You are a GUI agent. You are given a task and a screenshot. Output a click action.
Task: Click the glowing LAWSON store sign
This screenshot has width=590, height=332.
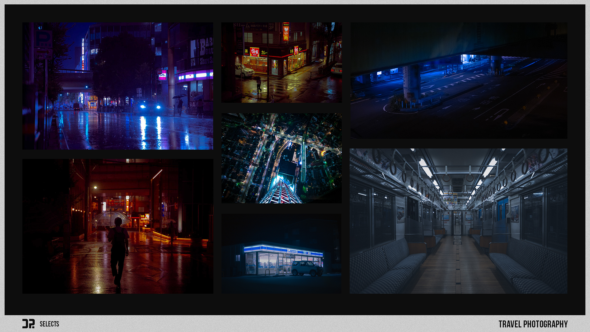pos(292,251)
